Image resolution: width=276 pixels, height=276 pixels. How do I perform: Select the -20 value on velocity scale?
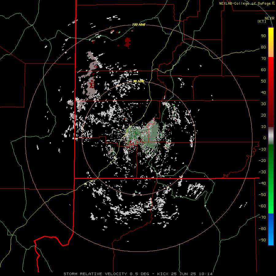(x=262, y=161)
